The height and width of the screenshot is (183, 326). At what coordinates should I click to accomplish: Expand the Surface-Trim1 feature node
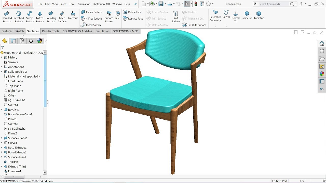(2, 157)
